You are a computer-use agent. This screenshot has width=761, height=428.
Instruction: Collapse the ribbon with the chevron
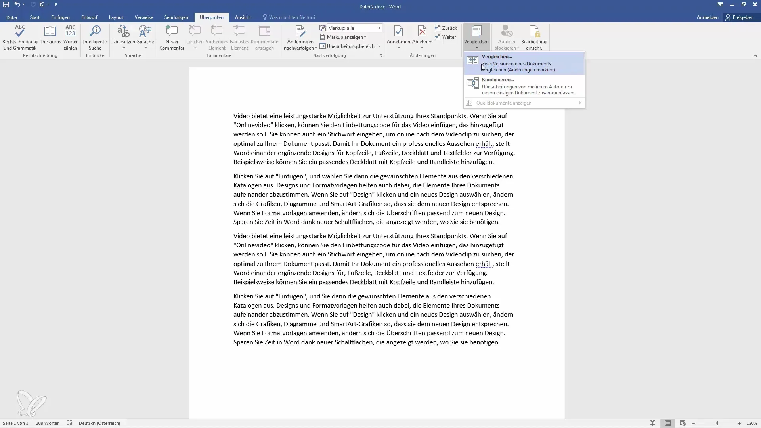[x=755, y=56]
